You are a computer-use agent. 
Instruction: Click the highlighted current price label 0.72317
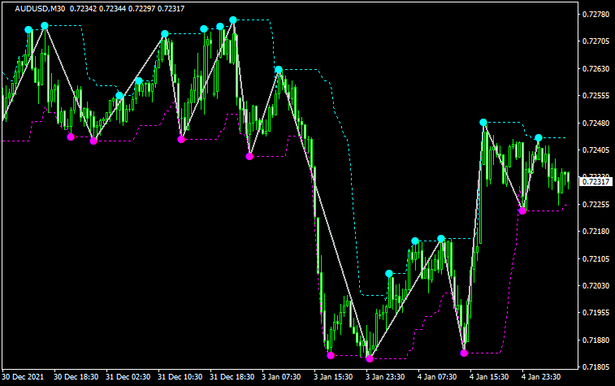click(596, 181)
